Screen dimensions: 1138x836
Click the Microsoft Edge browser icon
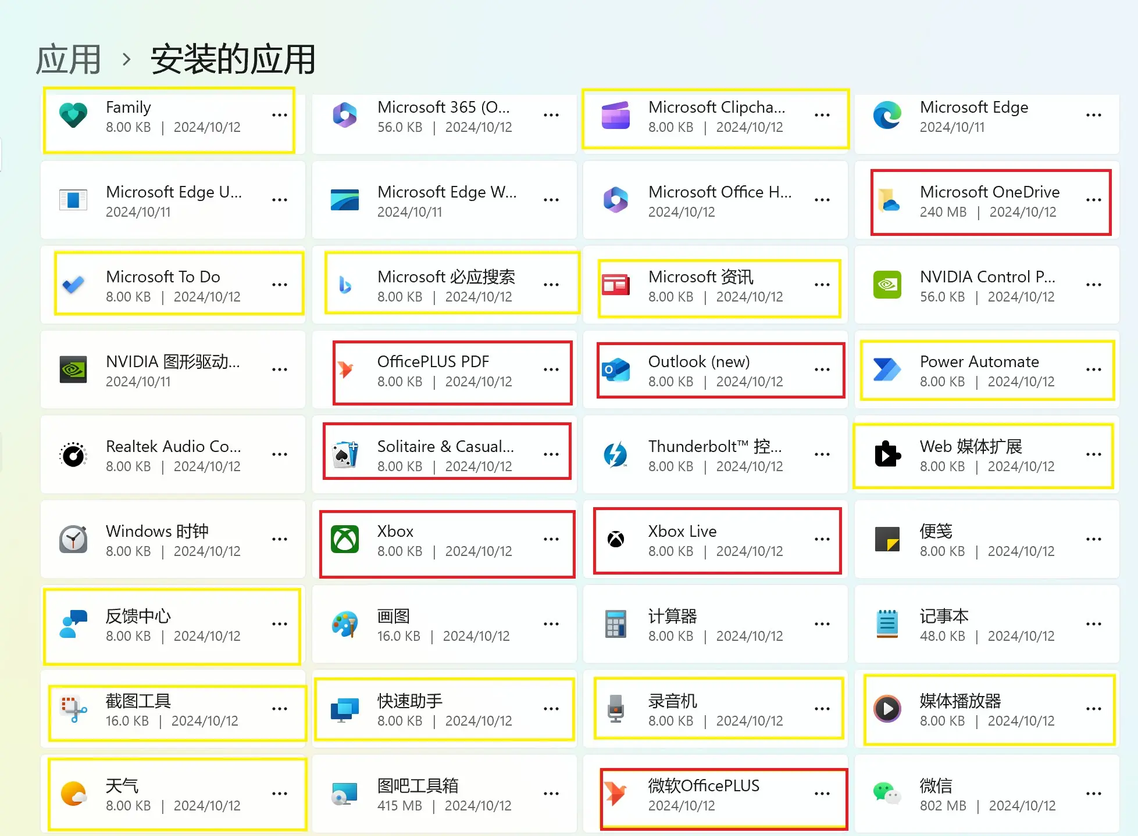click(x=887, y=115)
